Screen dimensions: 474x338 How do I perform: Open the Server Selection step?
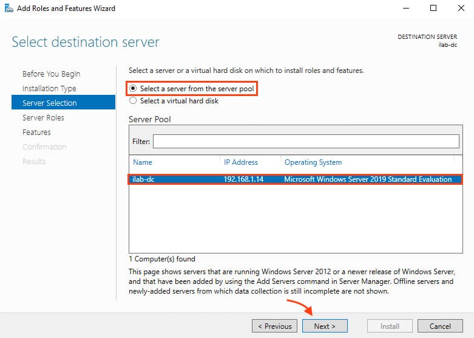point(49,103)
